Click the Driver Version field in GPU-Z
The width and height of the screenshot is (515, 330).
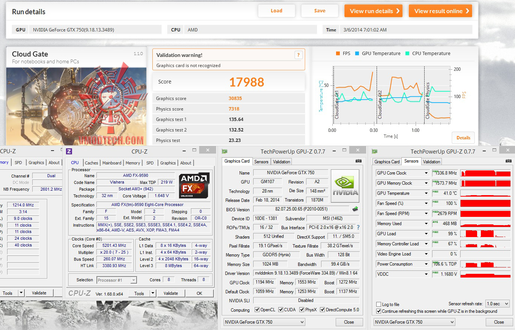pos(306,273)
